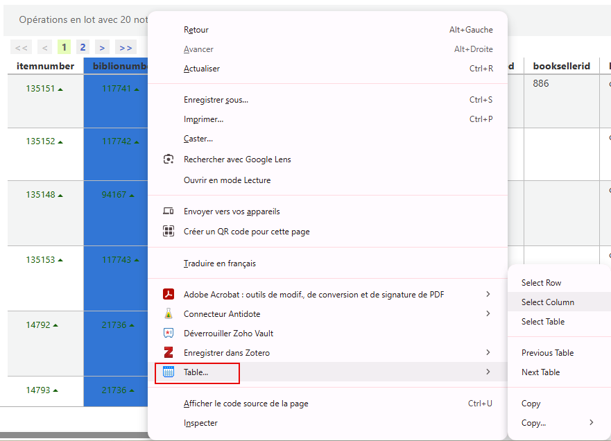Choose Retour in the context menu
Viewport: 611px width, 441px height.
coord(327,30)
